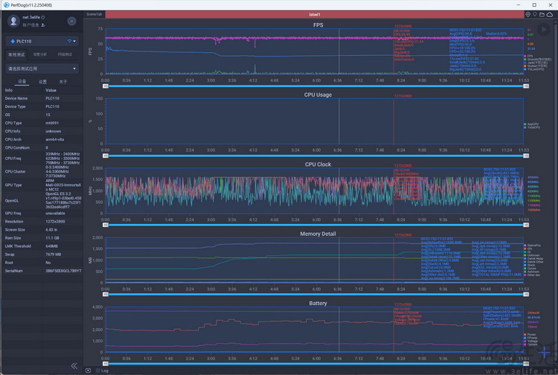Minimize the PerfDog window
Image resolution: width=558 pixels, height=375 pixels.
(x=518, y=5)
